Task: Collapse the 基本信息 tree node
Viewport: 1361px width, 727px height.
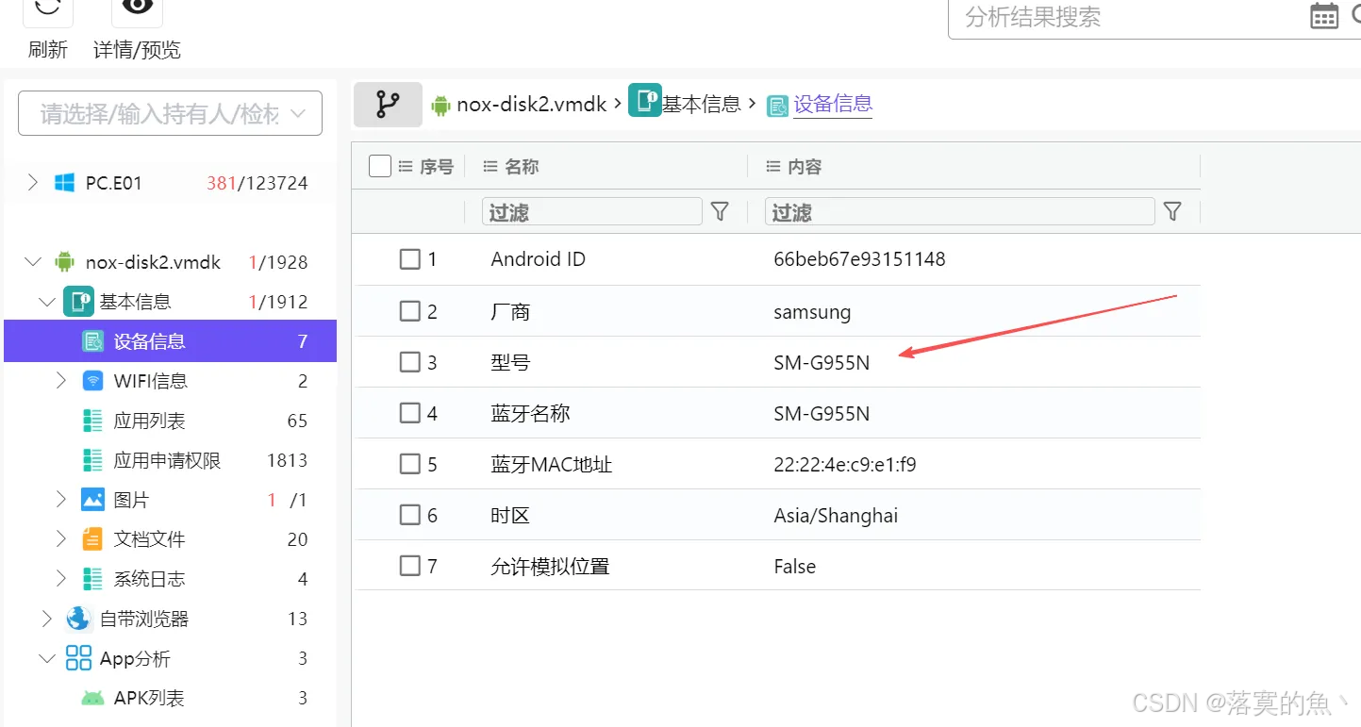Action: [47, 302]
